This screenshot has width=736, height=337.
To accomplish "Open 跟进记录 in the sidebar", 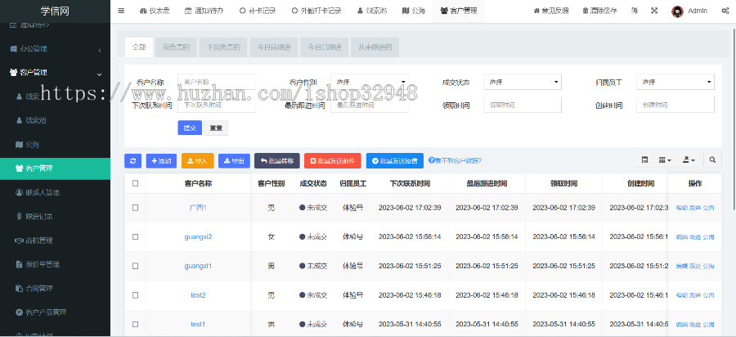I will pos(56,217).
